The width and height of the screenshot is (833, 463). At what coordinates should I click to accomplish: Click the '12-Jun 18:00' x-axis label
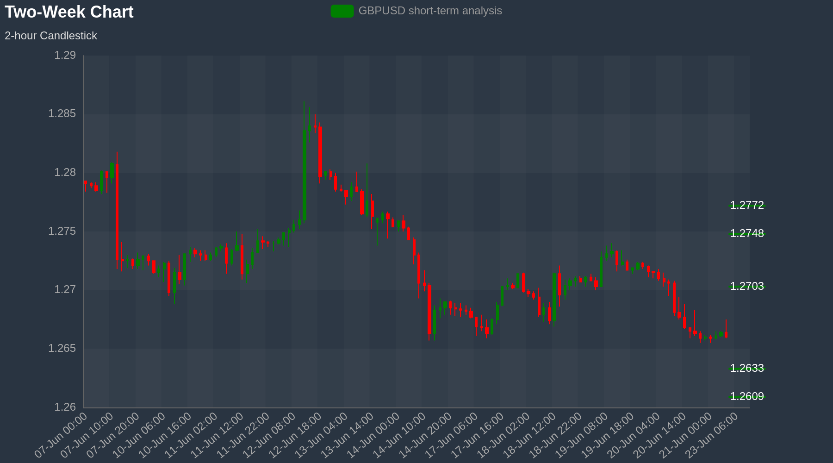point(295,435)
